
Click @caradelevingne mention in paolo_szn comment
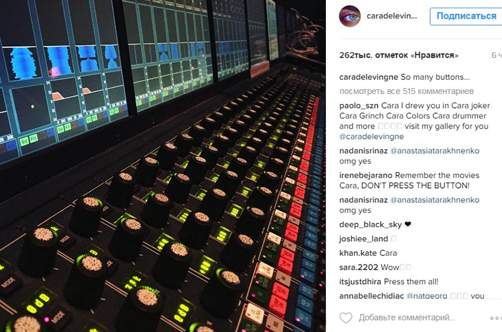point(372,136)
